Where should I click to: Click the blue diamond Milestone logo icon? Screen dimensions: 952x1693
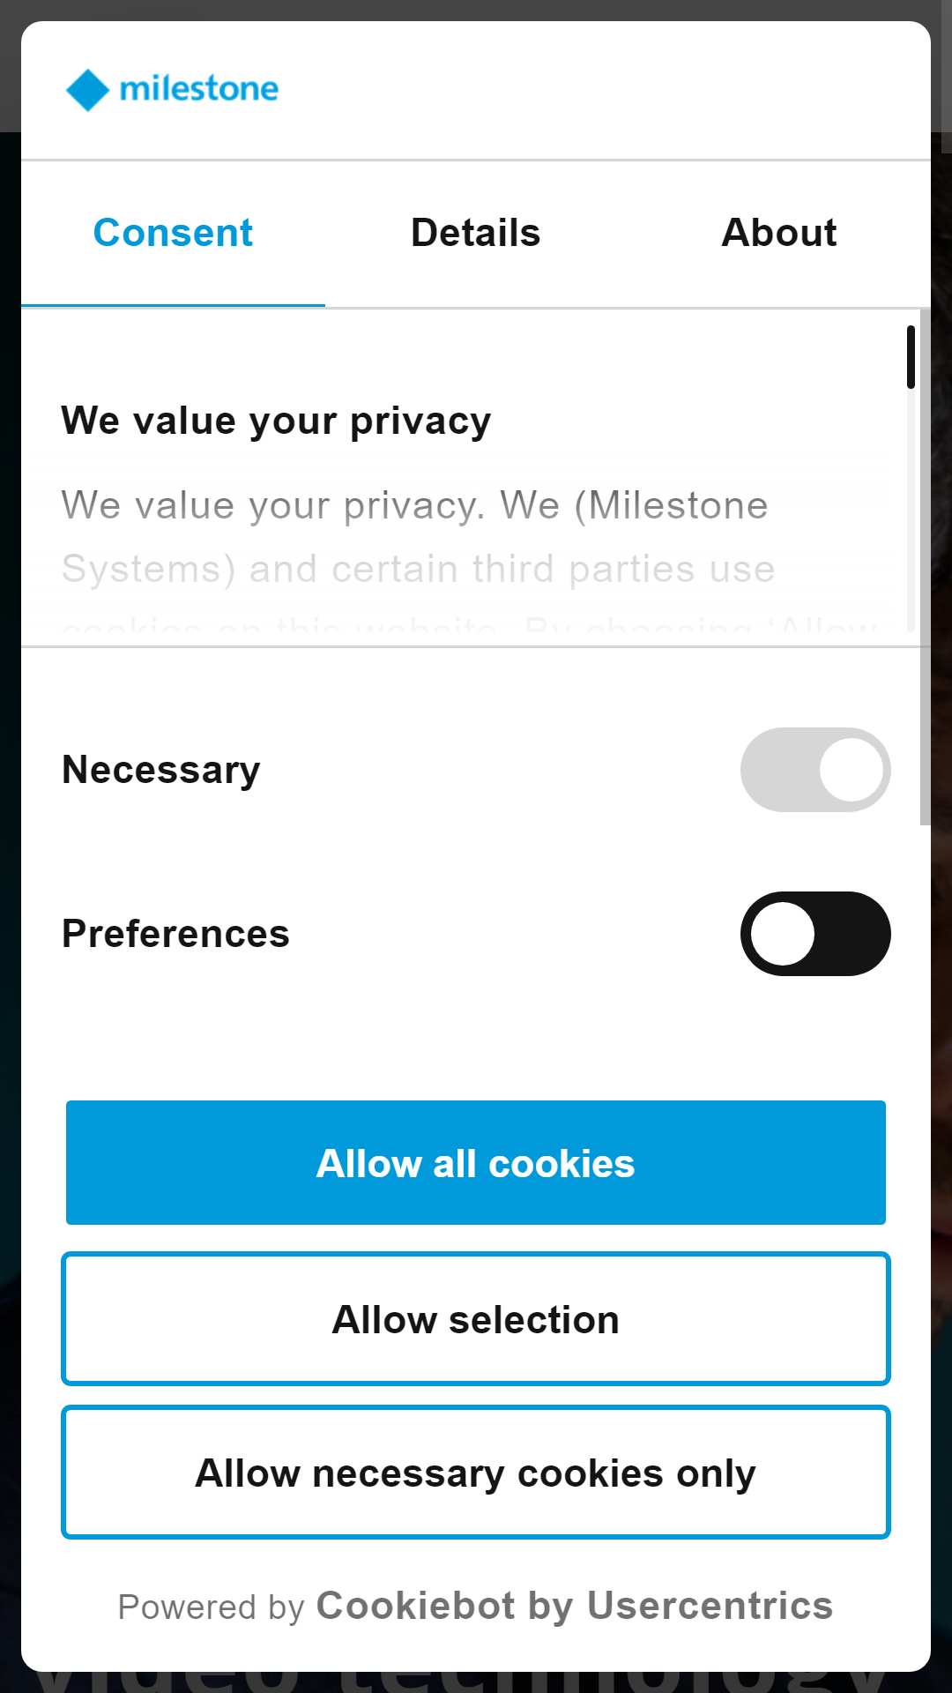[x=87, y=90]
